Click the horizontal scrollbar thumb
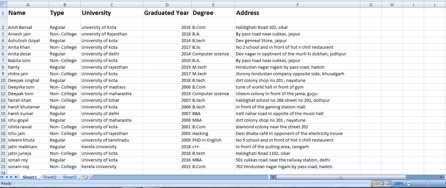Viewport: 446px width, 188px height. (x=340, y=177)
